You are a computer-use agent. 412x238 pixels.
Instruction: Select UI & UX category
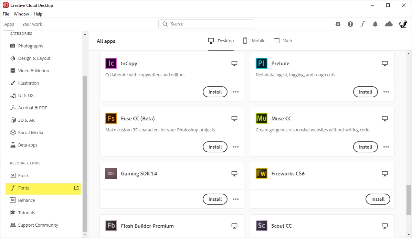pos(22,95)
